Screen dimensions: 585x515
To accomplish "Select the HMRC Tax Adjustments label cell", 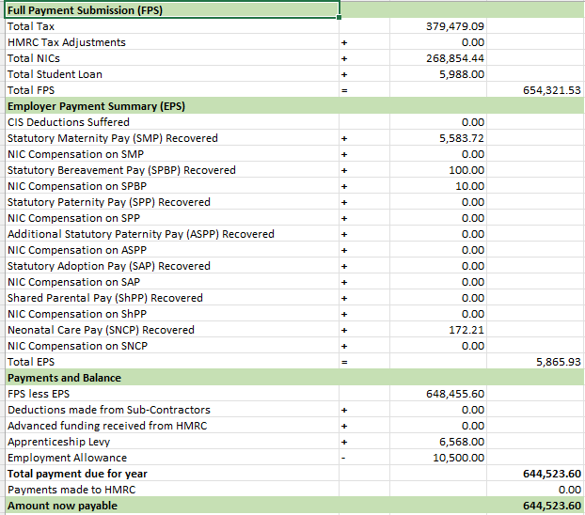I will point(66,42).
